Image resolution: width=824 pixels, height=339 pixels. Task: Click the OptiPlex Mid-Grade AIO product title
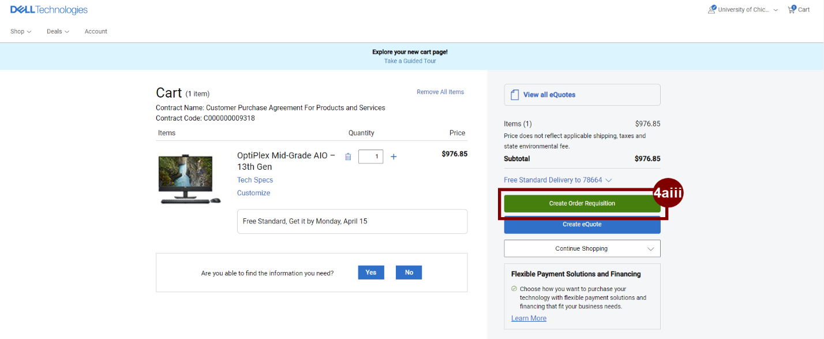pos(286,161)
